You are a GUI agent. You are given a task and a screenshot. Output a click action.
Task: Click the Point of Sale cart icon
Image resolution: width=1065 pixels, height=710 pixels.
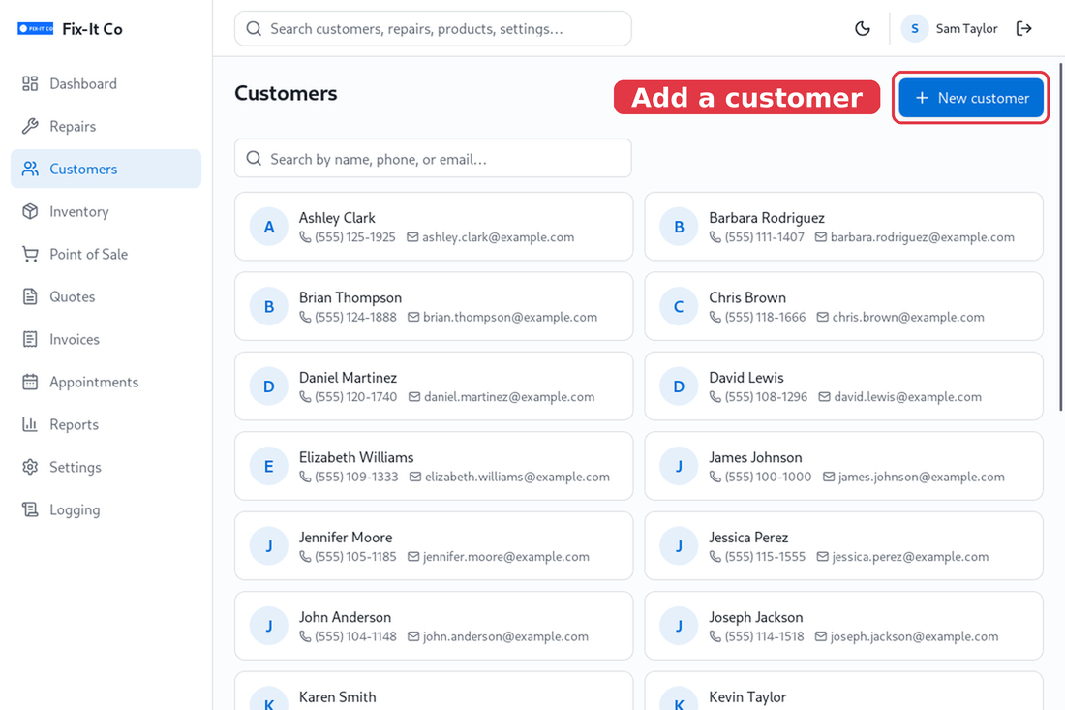pyautogui.click(x=30, y=254)
